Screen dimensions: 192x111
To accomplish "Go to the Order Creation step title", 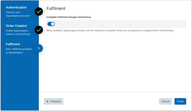I will tap(16, 26).
